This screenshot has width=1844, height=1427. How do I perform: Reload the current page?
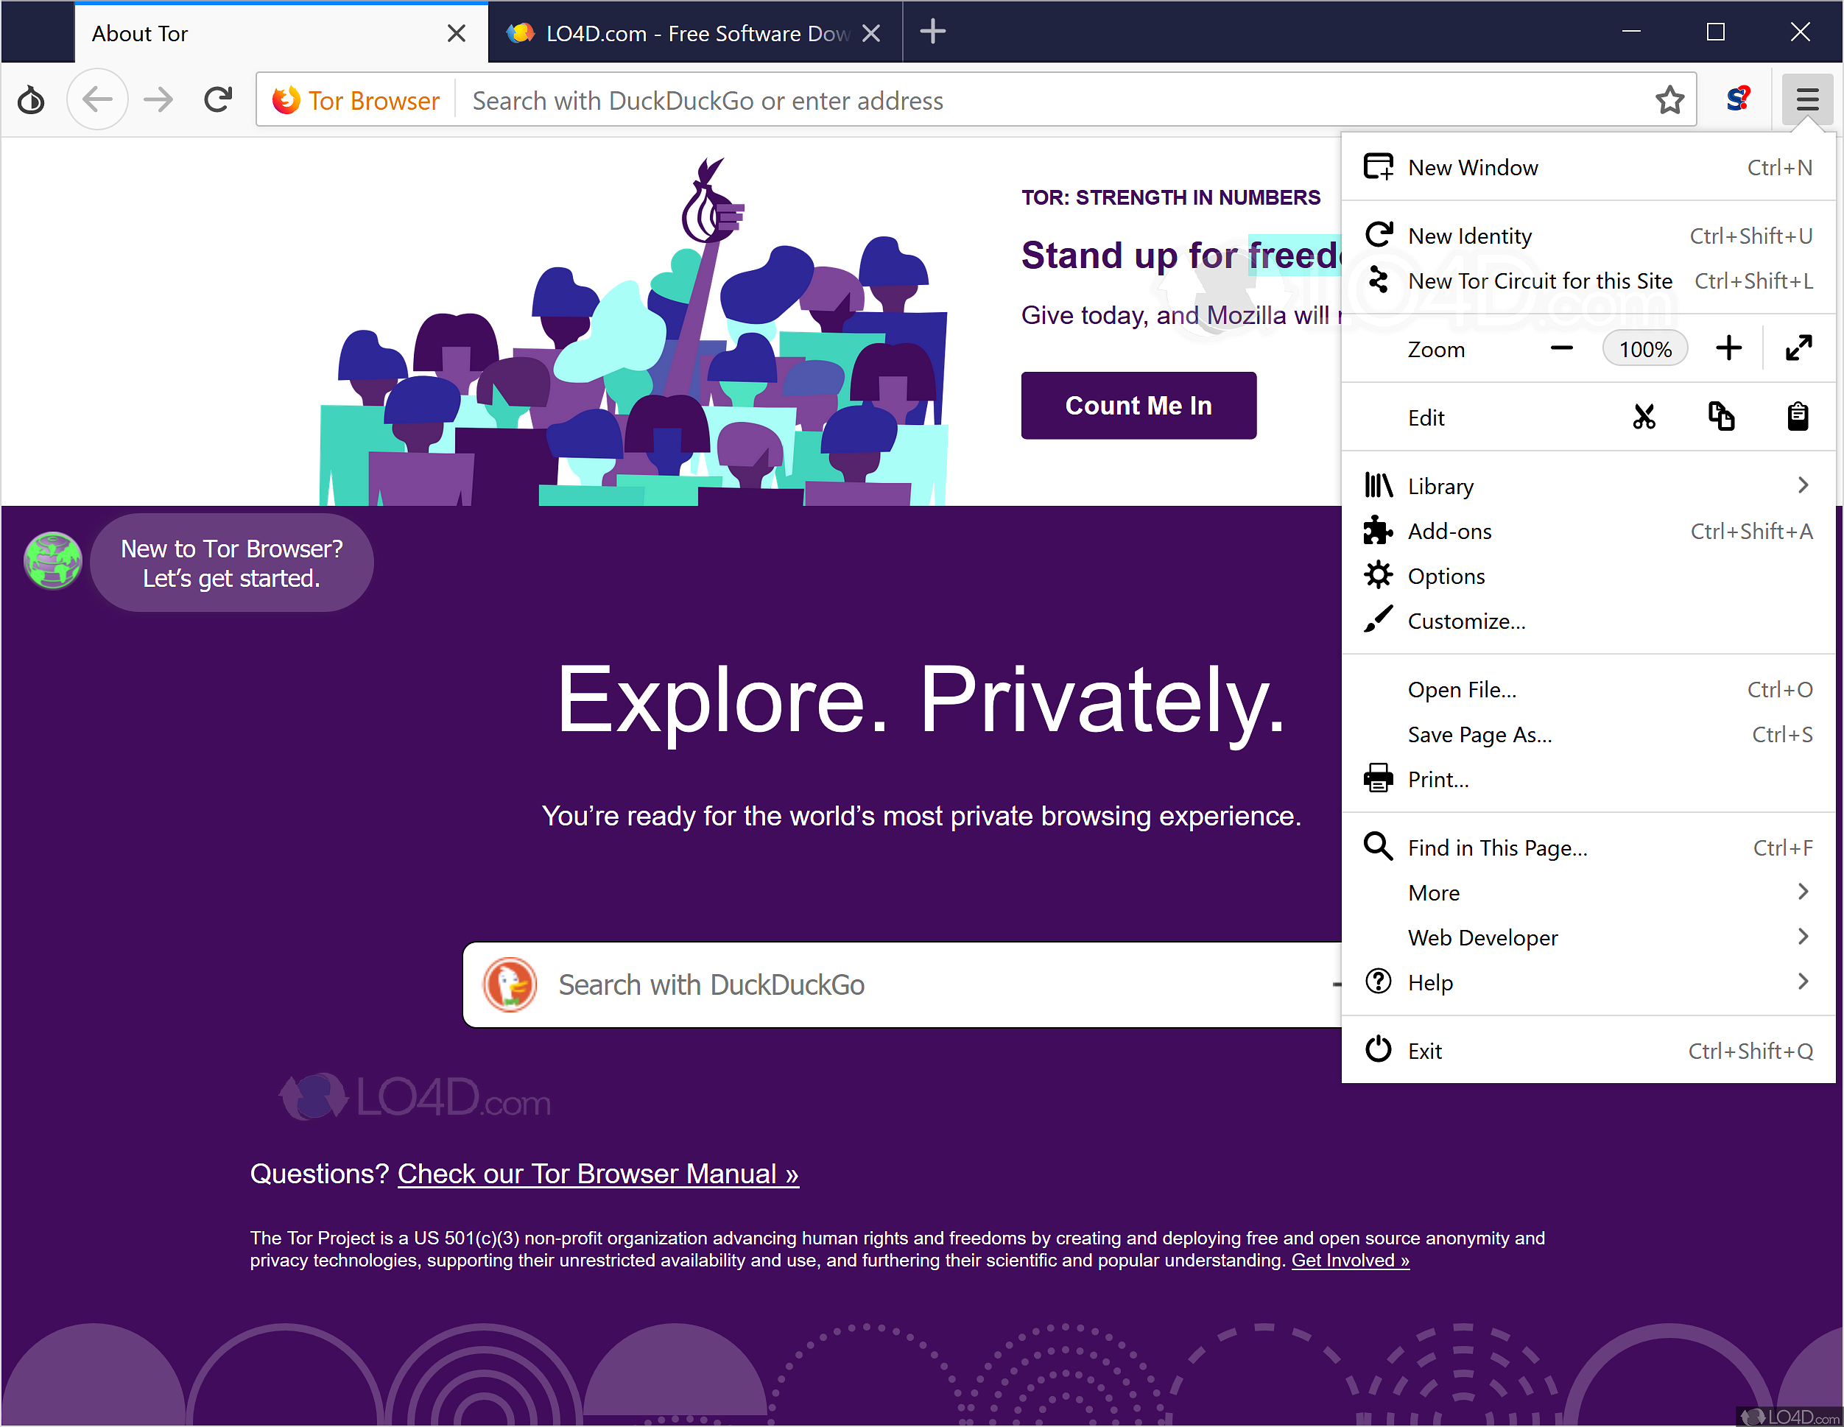pyautogui.click(x=218, y=99)
